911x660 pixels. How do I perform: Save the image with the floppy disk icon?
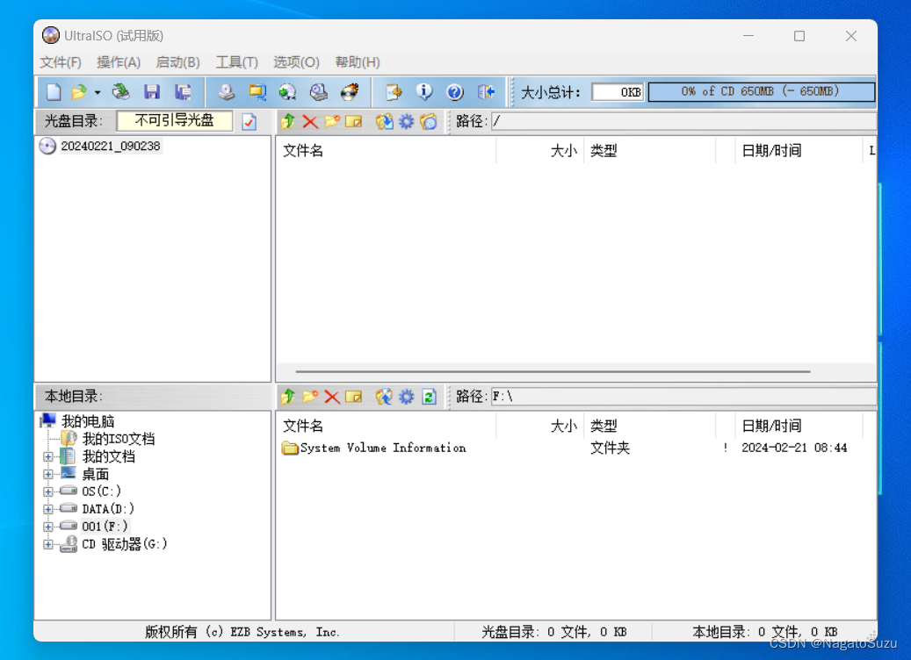coord(152,91)
